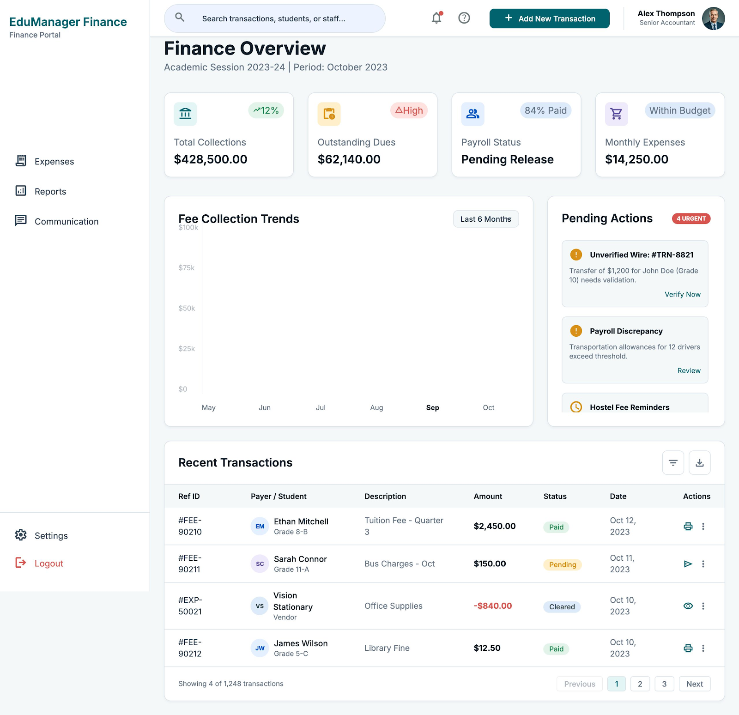739x715 pixels.
Task: Click the $428,500.00 total collections value
Action: click(x=211, y=159)
